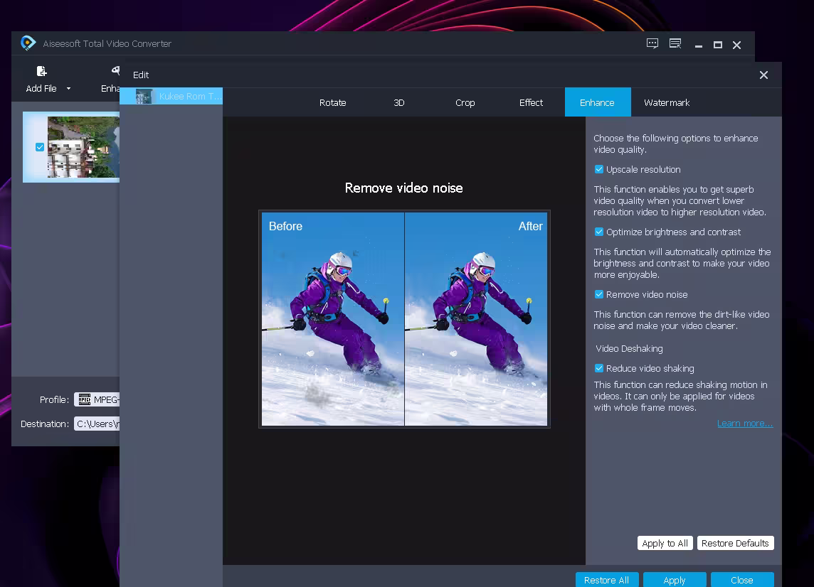The width and height of the screenshot is (814, 587).
Task: Expand the Add File dropdown arrow
Action: click(x=68, y=89)
